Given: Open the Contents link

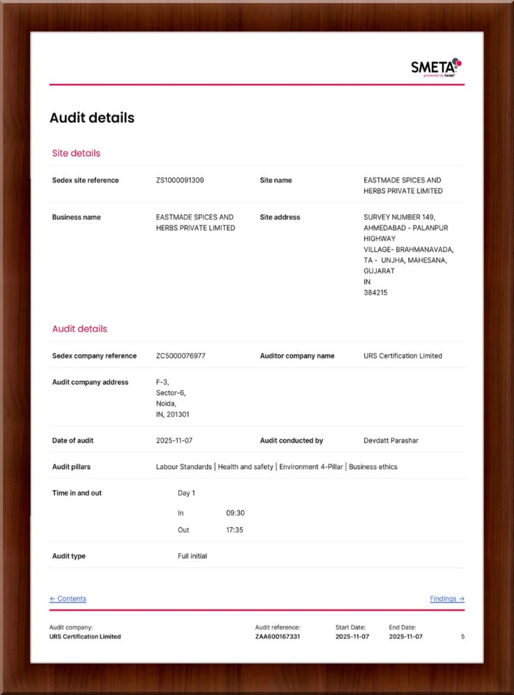Looking at the screenshot, I should click(x=68, y=599).
